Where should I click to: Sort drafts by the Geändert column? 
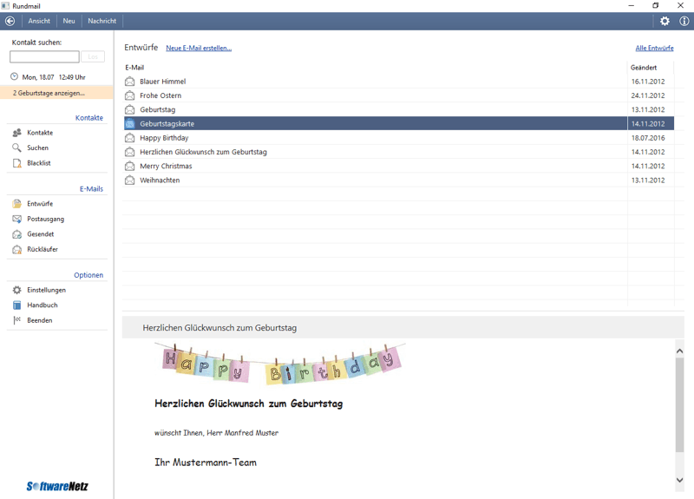pos(644,68)
